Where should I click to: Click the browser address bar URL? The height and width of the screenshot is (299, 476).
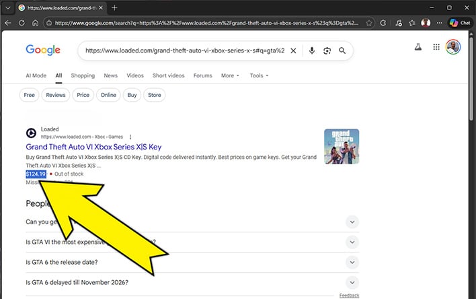point(206,23)
